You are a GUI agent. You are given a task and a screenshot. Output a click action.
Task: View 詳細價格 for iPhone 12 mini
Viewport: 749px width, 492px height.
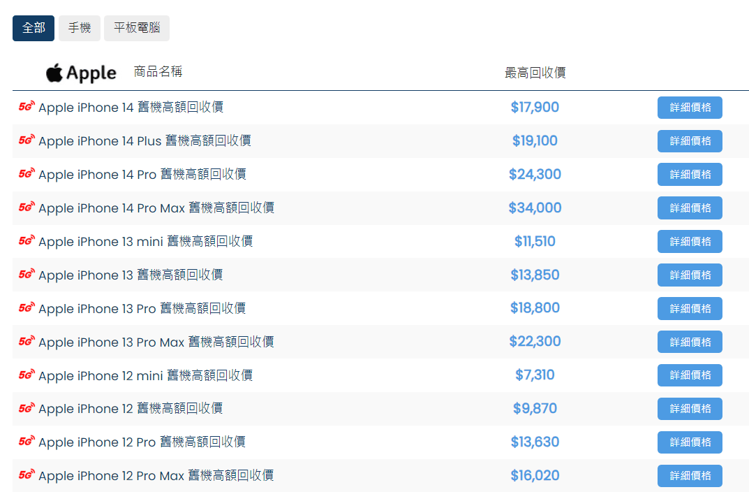coord(690,375)
